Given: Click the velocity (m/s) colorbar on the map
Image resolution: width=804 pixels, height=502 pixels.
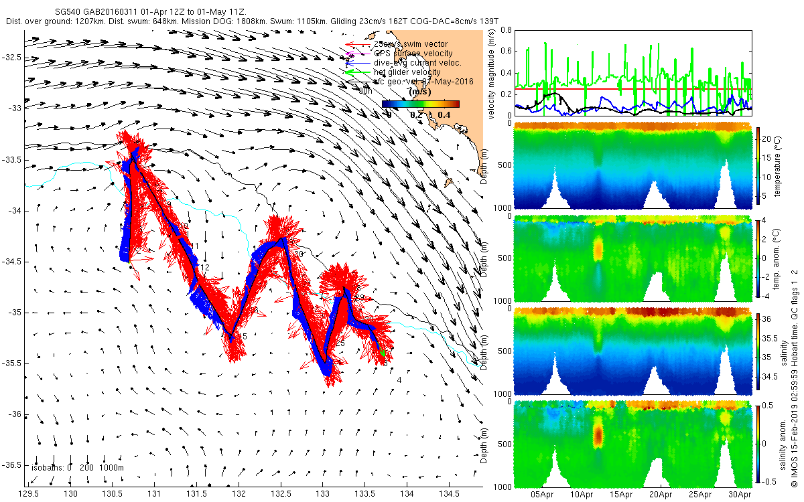Looking at the screenshot, I should (x=421, y=104).
